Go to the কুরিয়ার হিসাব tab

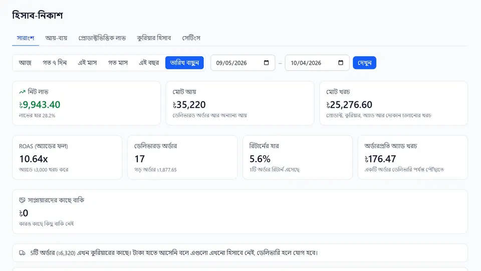click(154, 38)
